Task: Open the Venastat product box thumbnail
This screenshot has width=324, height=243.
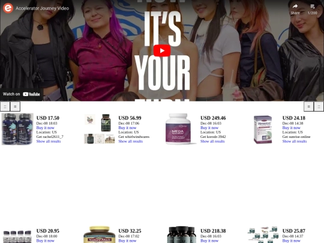Action: tap(263, 130)
